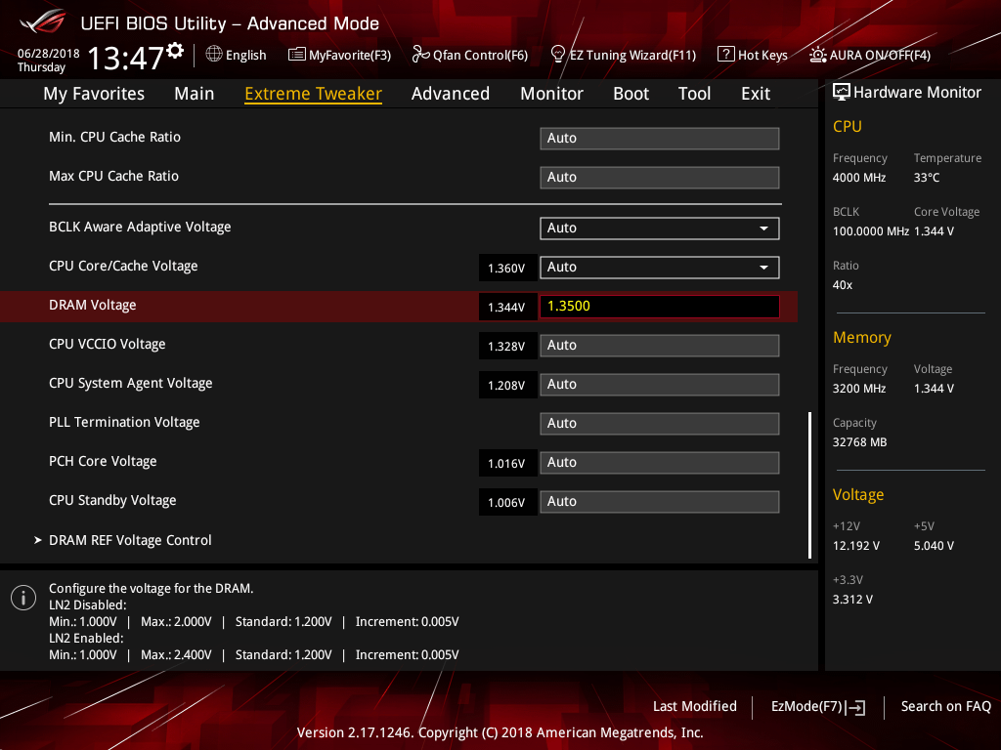Click the PCH Core Voltage Auto field
The height and width of the screenshot is (750, 1001).
[660, 462]
